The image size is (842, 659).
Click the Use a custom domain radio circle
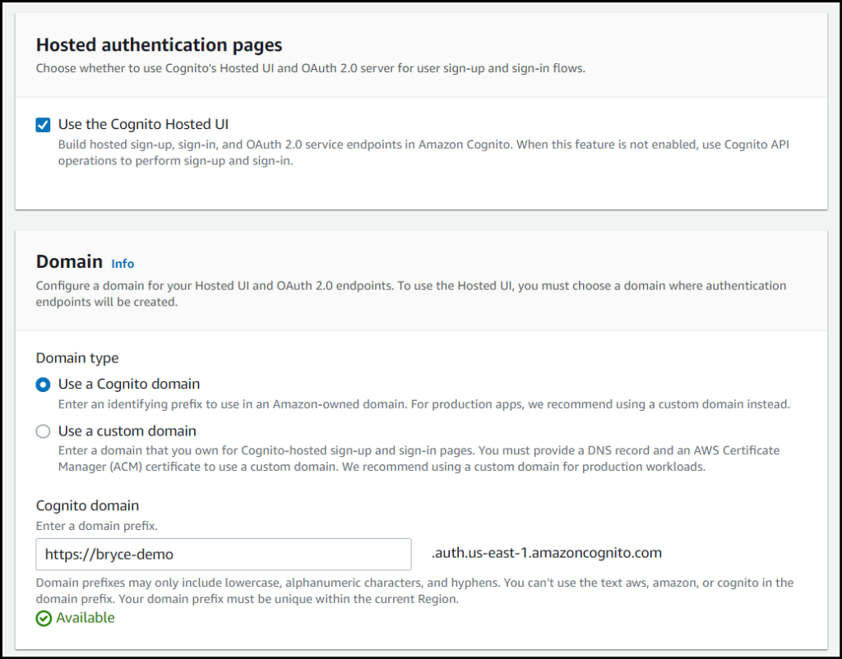pyautogui.click(x=43, y=431)
